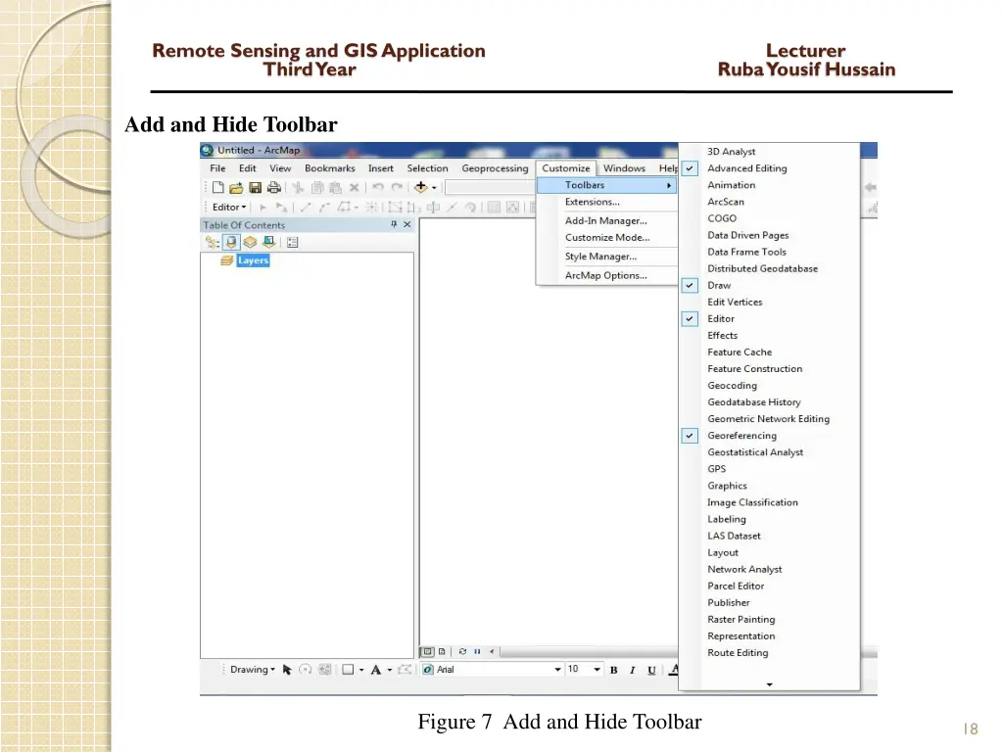The image size is (1003, 752).
Task: Open Table Of Contents Options icon
Action: 292,243
